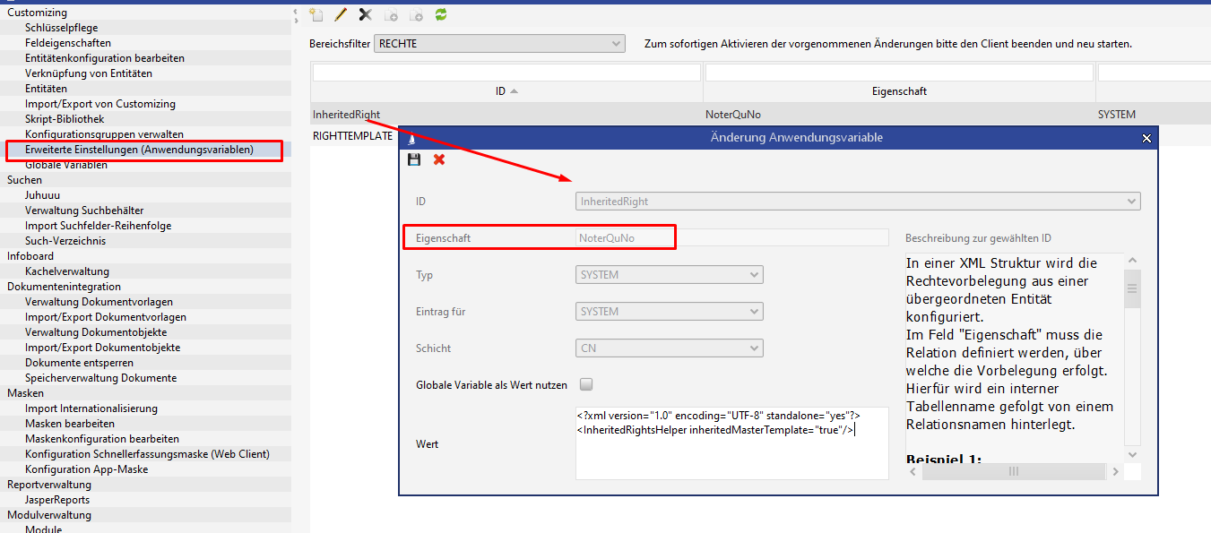
Task: Expand the Schicht CN dropdown
Action: click(669, 348)
